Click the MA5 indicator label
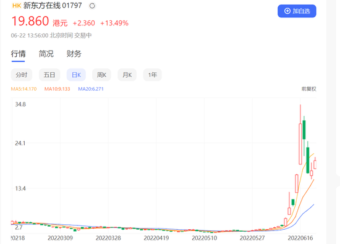This screenshot has width=340, height=244. click(24, 89)
